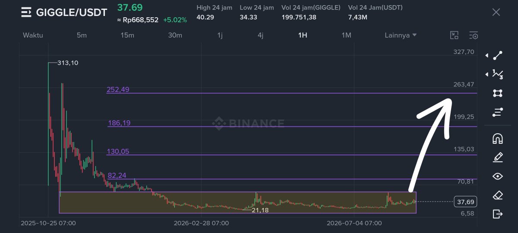The height and width of the screenshot is (233, 518).
Task: Select the 5m interval
Action: [x=82, y=35]
